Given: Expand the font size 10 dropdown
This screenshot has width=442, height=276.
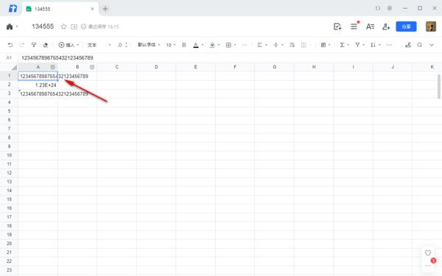Looking at the screenshot, I should [x=171, y=45].
